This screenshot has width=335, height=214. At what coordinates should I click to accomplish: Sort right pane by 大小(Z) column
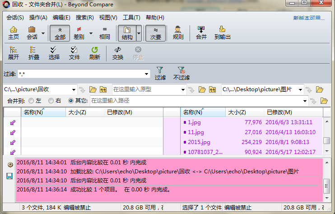click(245, 112)
